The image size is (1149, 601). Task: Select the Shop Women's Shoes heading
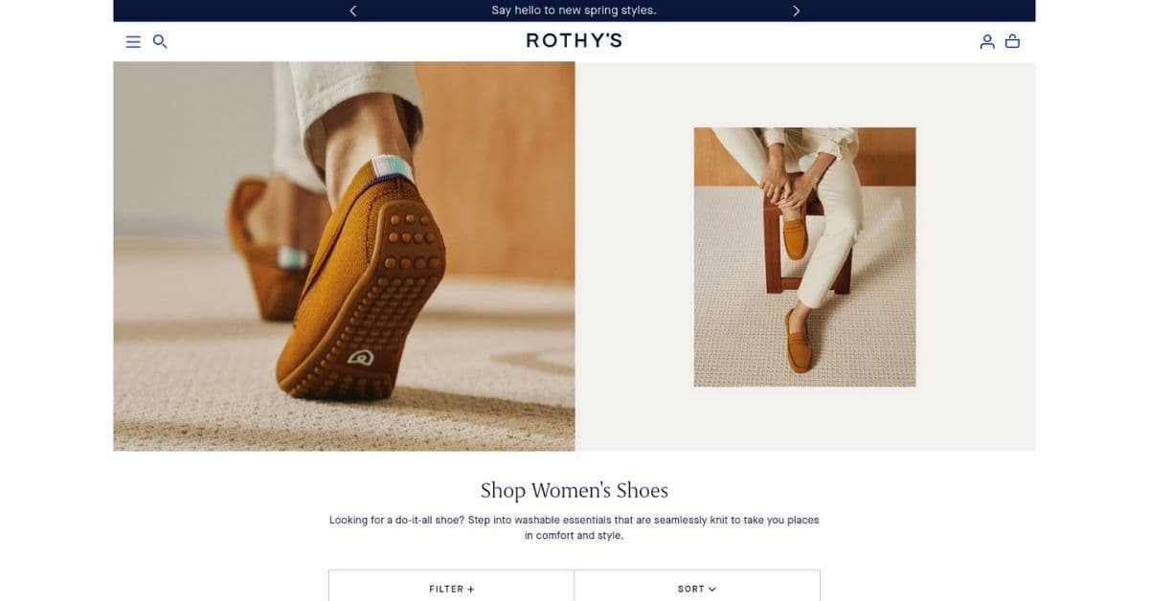574,489
